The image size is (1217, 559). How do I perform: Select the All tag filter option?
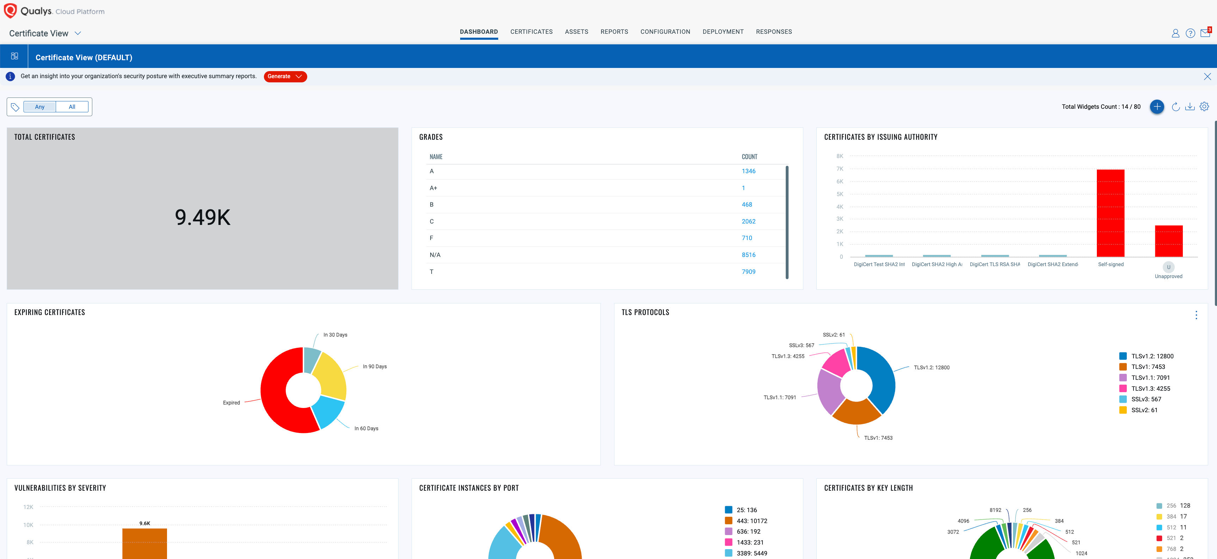(72, 107)
